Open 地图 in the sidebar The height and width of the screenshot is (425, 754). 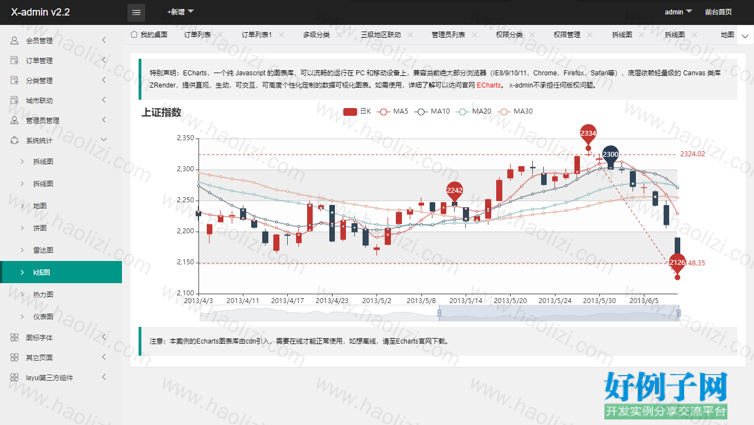pos(40,206)
